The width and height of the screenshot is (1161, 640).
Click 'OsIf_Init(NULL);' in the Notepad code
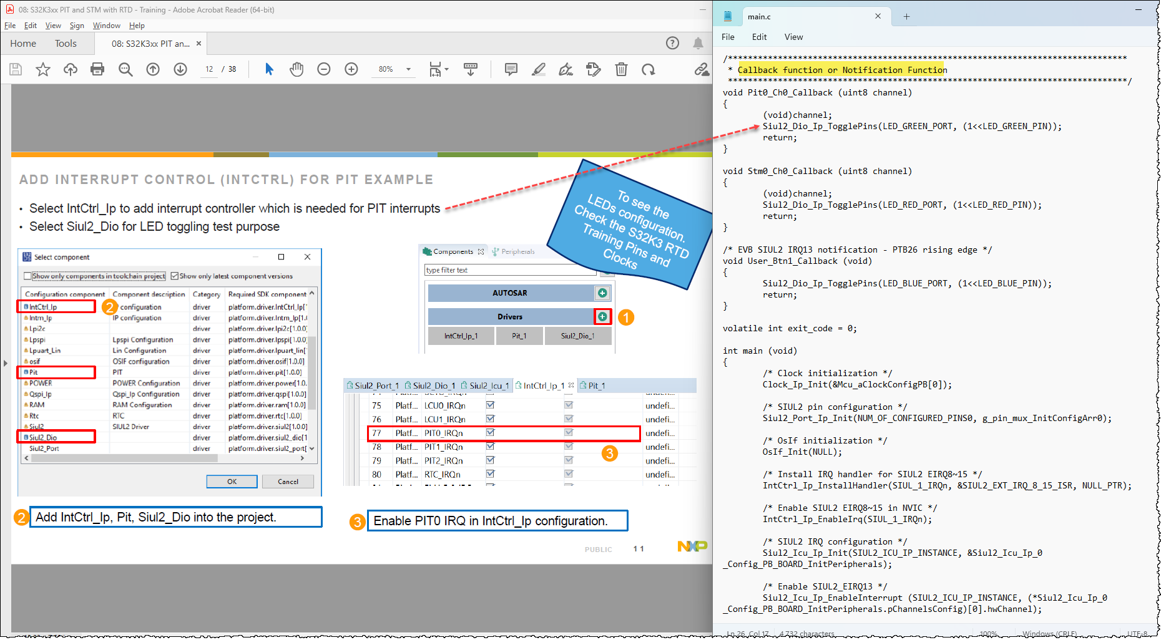(x=802, y=452)
